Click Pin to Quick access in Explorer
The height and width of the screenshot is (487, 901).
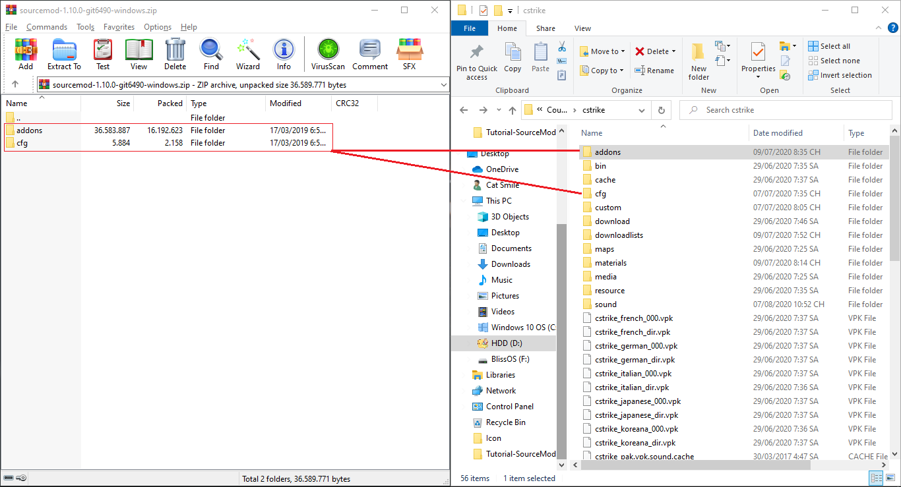tap(477, 63)
